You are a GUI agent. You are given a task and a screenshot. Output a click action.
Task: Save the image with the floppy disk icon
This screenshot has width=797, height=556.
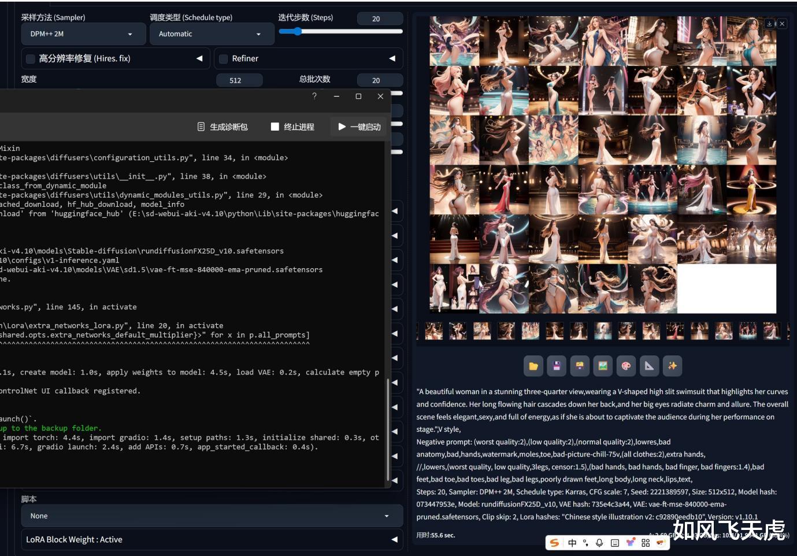pyautogui.click(x=557, y=366)
